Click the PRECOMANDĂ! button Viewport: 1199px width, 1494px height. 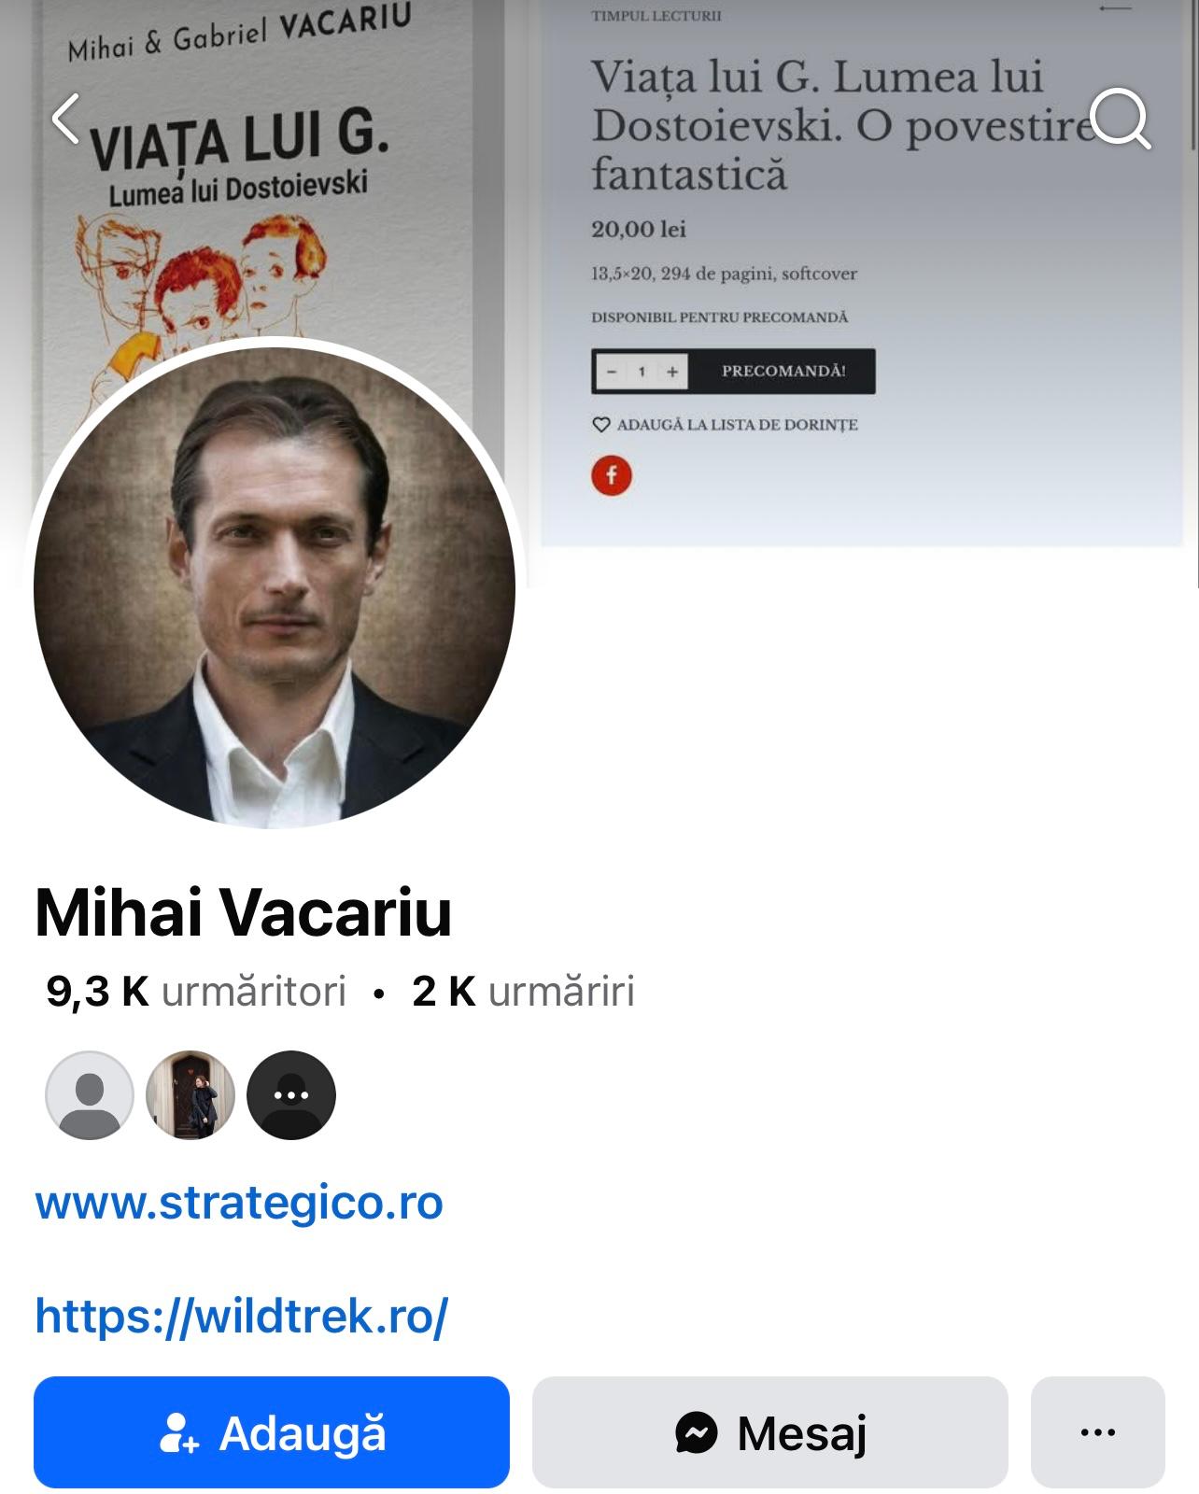[x=783, y=372]
